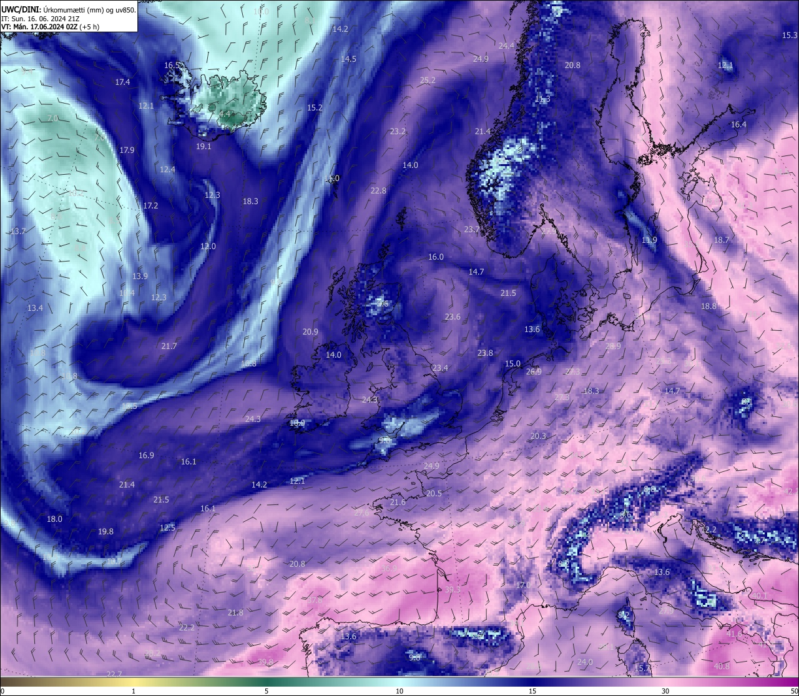Click the 21.8 value label

tap(235, 612)
